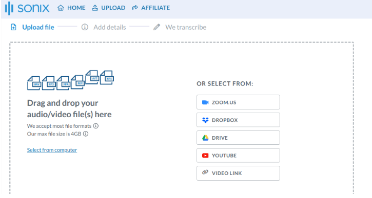
Task: Click the pencil icon for We transcribe
Action: (156, 27)
